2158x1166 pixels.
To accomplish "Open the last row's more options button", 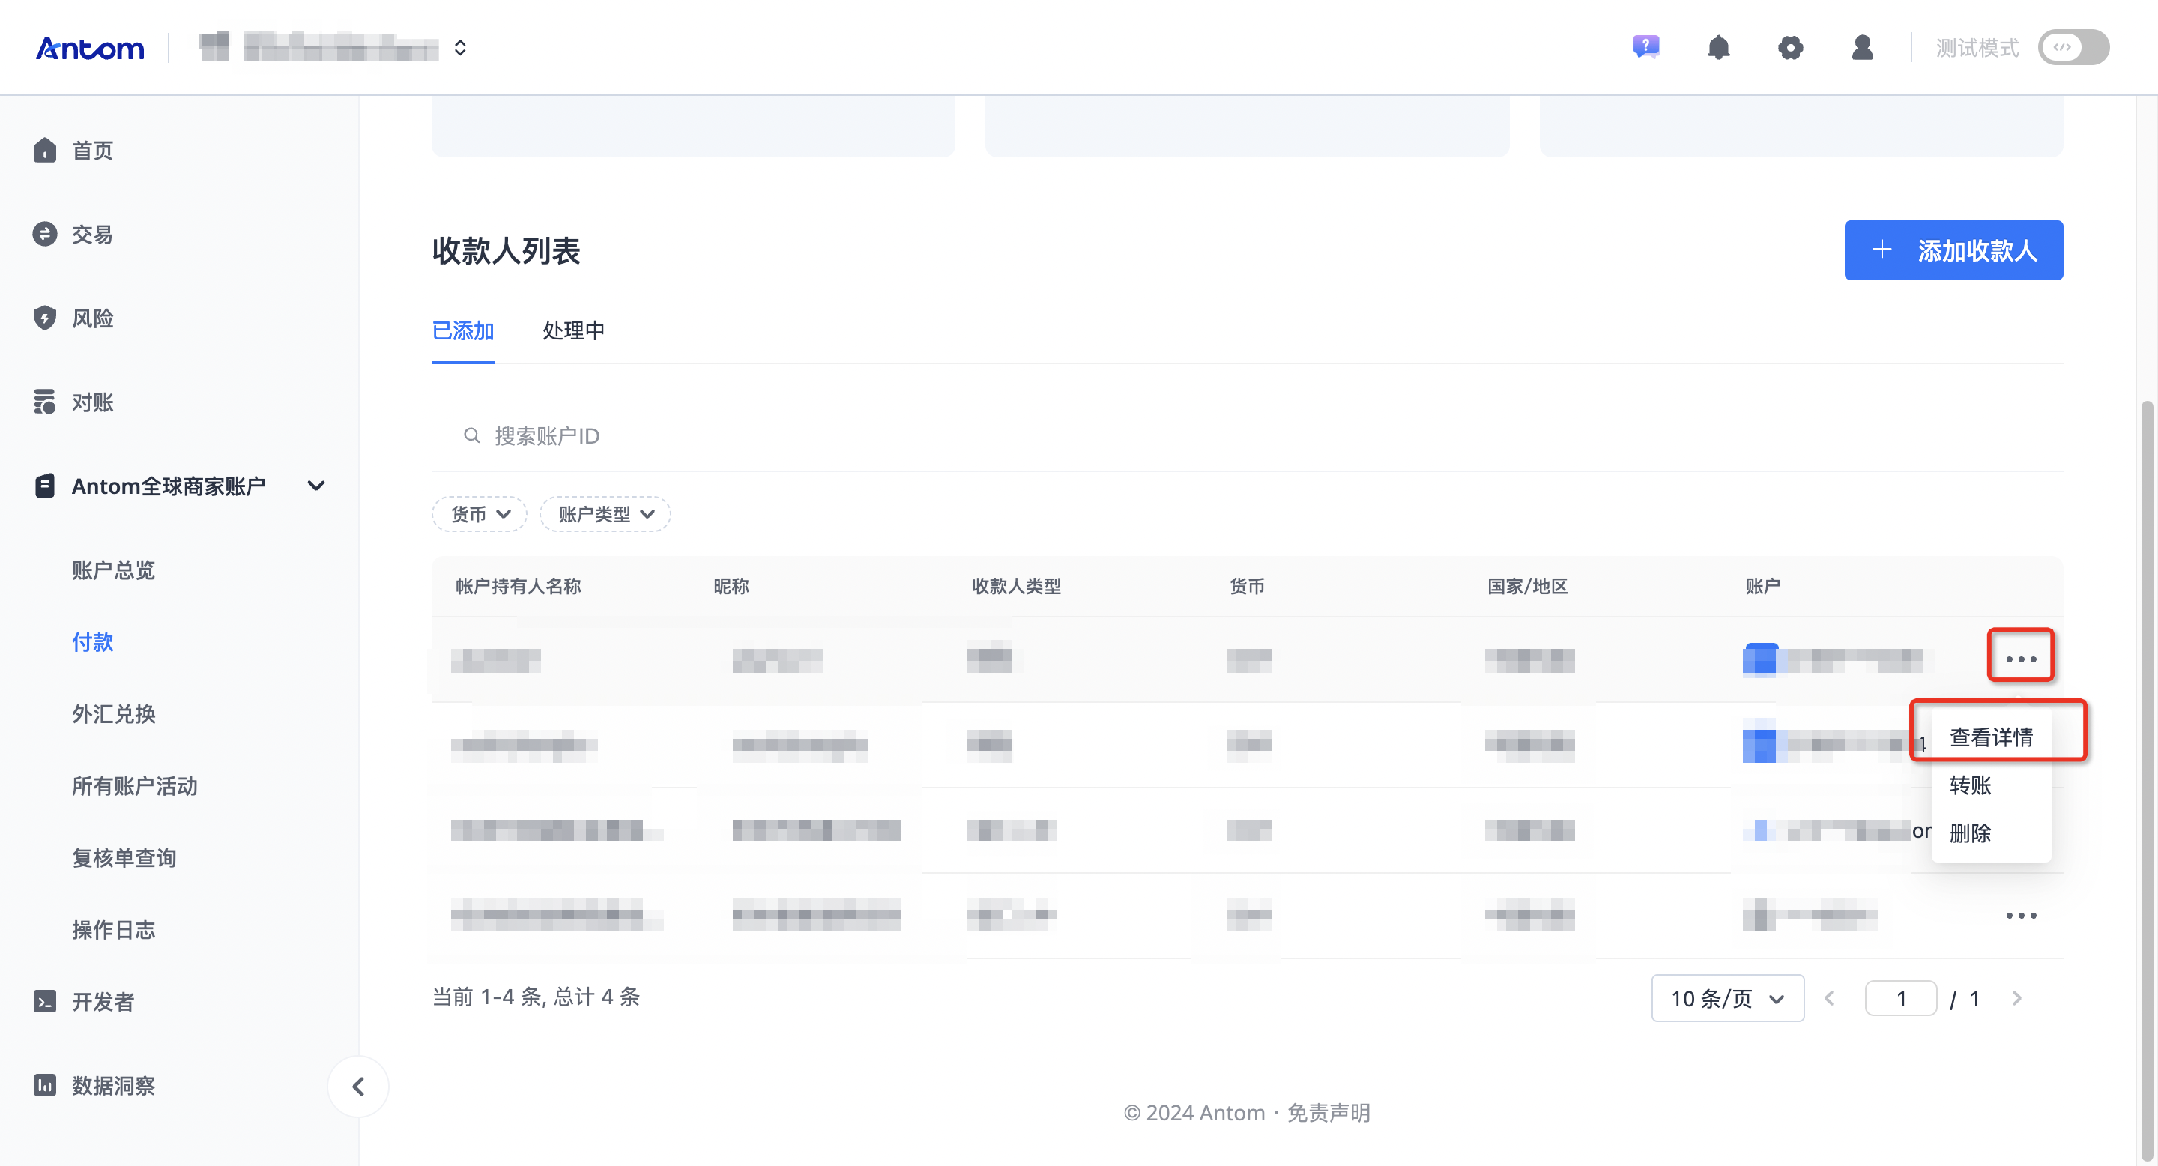I will [x=2021, y=916].
